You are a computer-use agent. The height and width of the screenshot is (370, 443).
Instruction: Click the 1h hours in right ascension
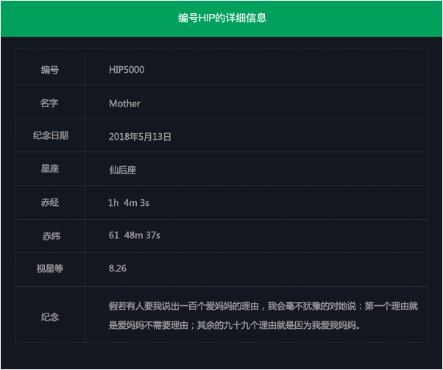click(113, 203)
